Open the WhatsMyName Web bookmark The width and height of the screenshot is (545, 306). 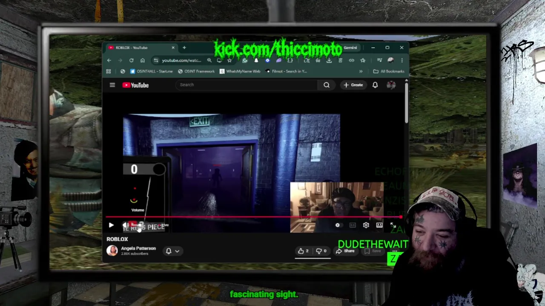[240, 71]
